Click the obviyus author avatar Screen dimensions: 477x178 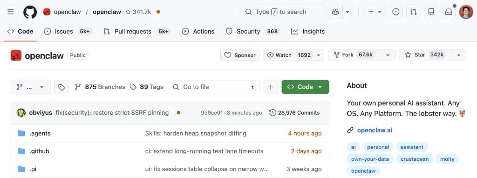point(21,113)
